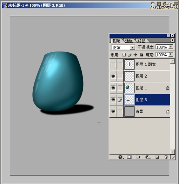The width and height of the screenshot is (179, 184).
Task: Hide the 背景 layer
Action: coord(113,111)
